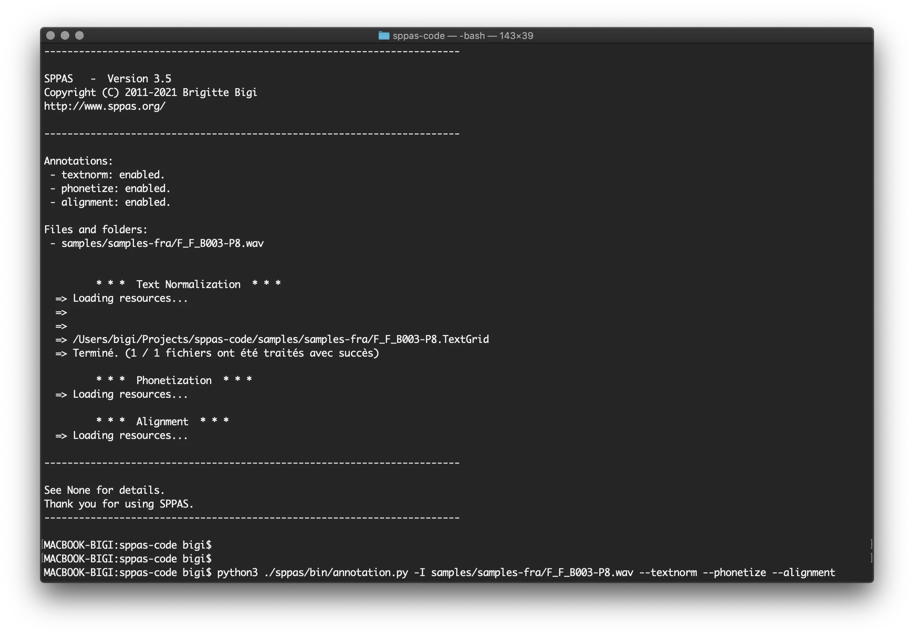Click the 'Text Normalization' section heading

pyautogui.click(x=188, y=284)
